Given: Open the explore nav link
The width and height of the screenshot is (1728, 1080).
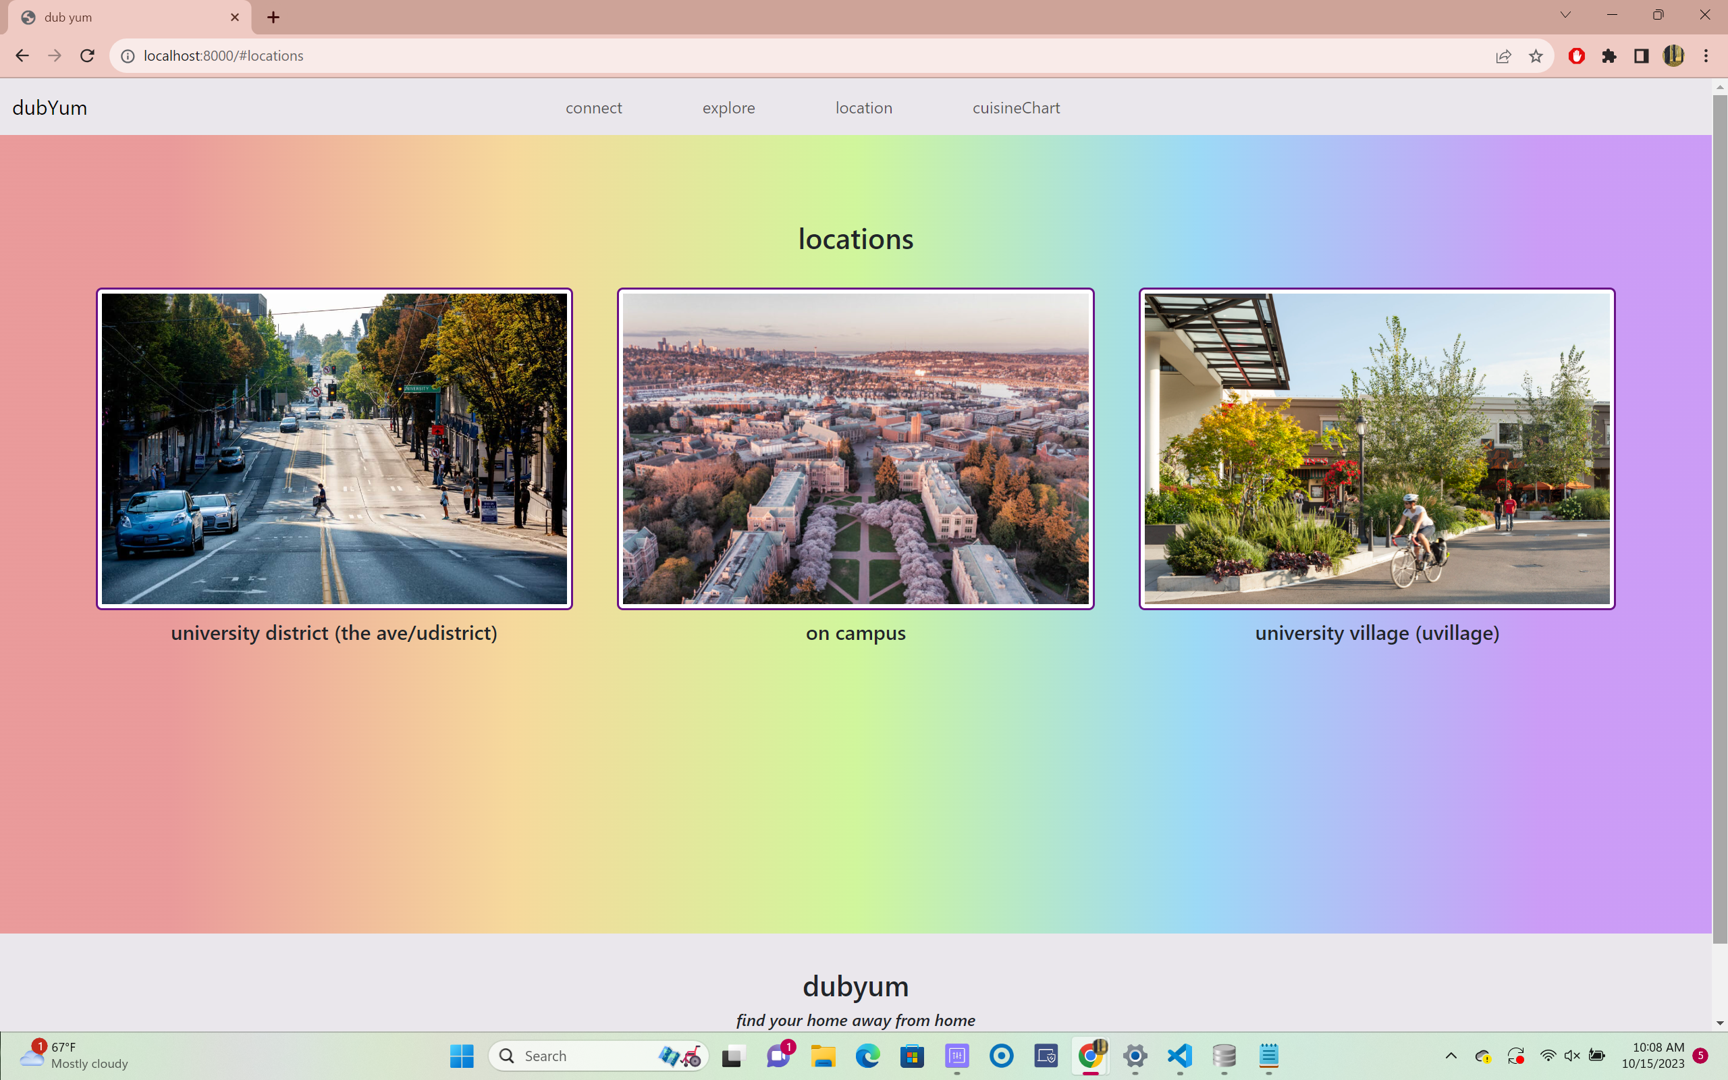Looking at the screenshot, I should click(728, 108).
